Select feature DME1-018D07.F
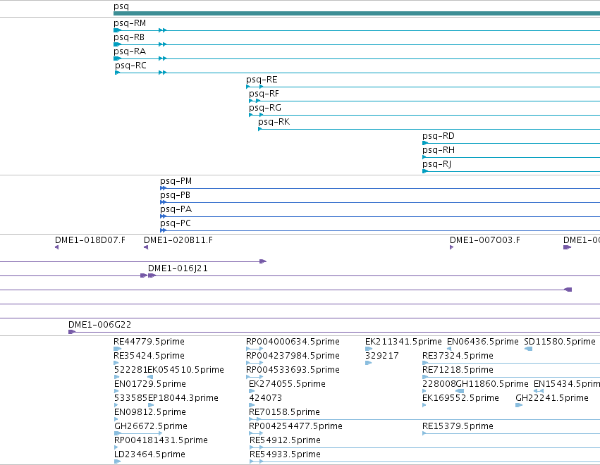Image resolution: width=600 pixels, height=465 pixels. point(56,247)
